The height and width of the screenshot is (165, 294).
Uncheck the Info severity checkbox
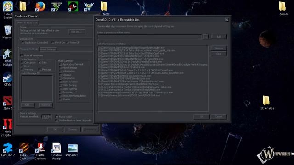tap(40, 62)
